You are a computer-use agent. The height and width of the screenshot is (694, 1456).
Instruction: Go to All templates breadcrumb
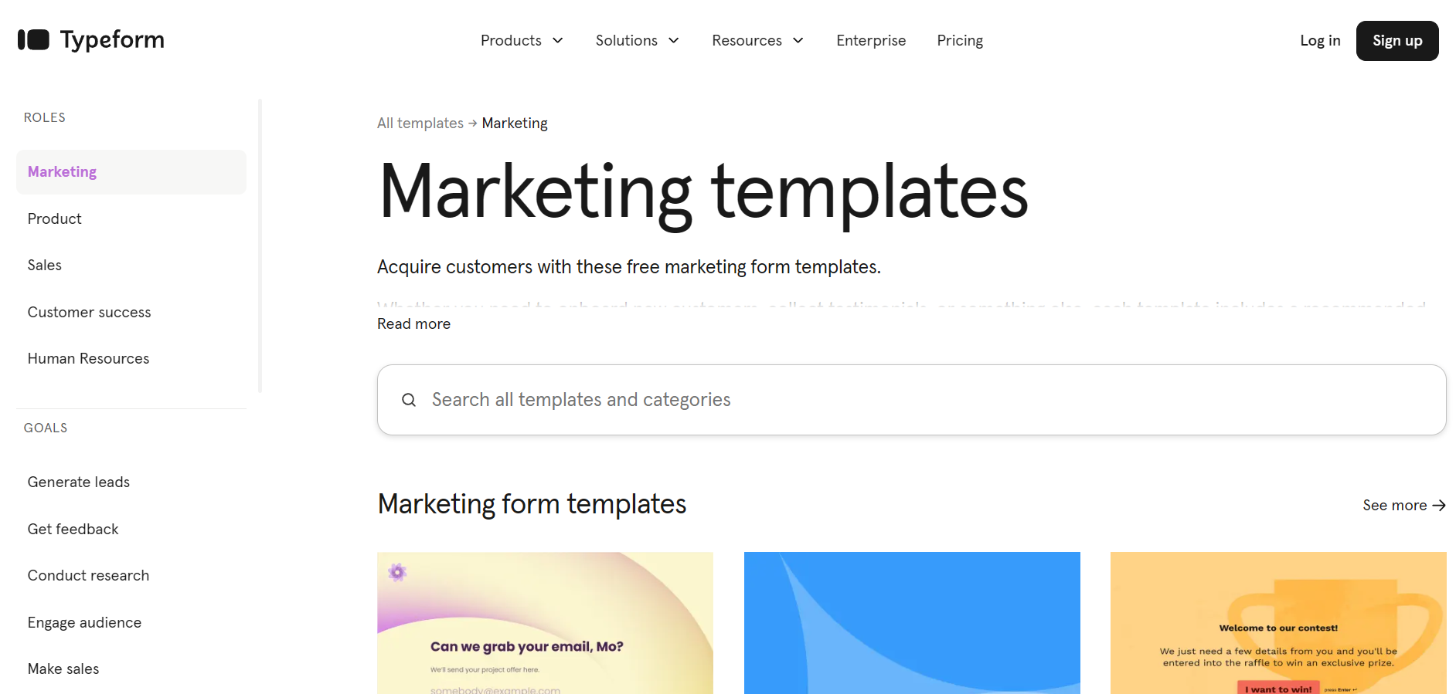click(420, 124)
